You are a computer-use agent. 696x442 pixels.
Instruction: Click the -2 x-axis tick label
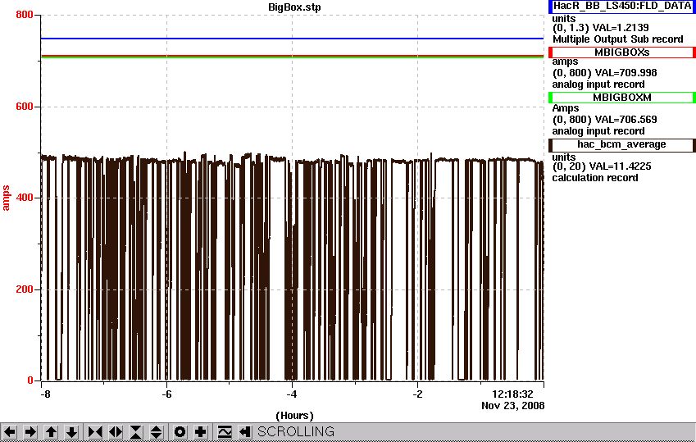[417, 394]
